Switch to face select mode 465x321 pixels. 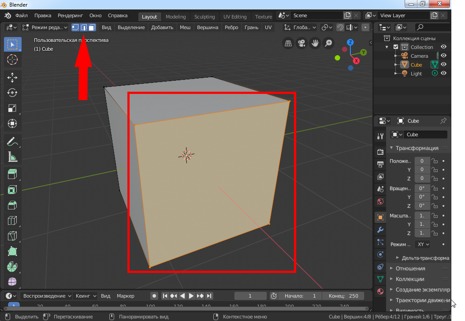pos(92,27)
